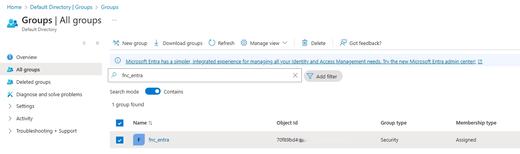Click the up-down expand arrows in sidebar header
This screenshot has height=154, width=520.
[84, 43]
